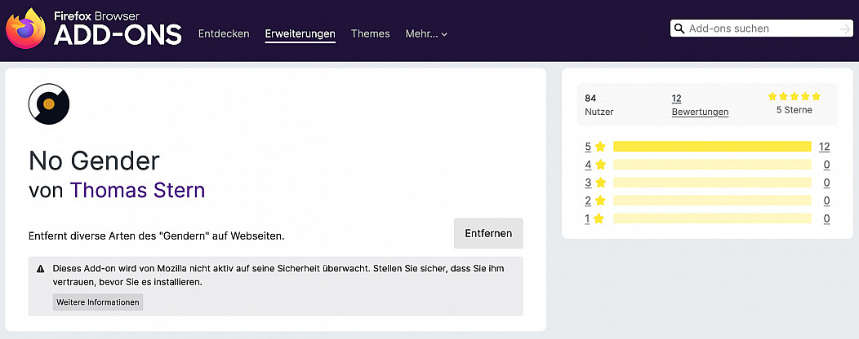Viewport: 859px width, 339px height.
Task: Click the star beside the 1 rating row
Action: tap(600, 218)
